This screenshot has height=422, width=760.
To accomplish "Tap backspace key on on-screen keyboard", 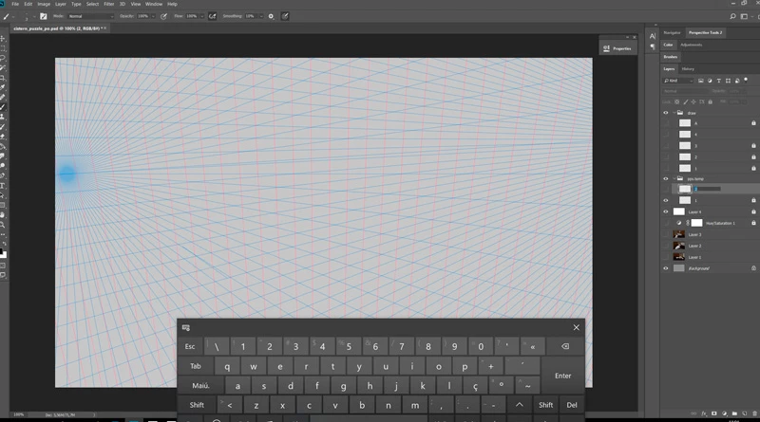I will point(565,346).
